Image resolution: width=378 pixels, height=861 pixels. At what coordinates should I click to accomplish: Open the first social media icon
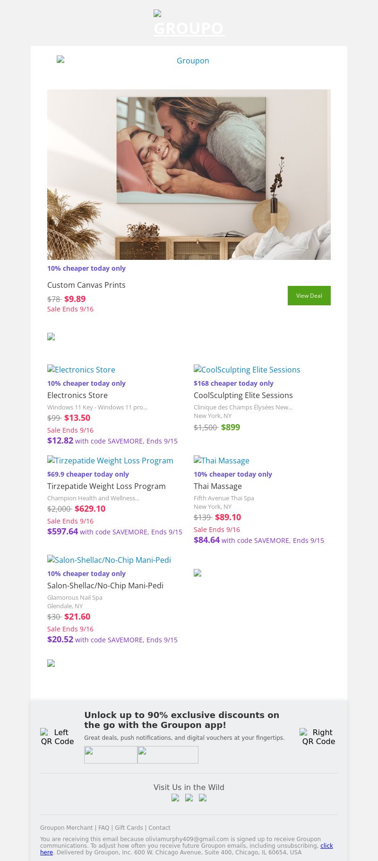coord(175,798)
